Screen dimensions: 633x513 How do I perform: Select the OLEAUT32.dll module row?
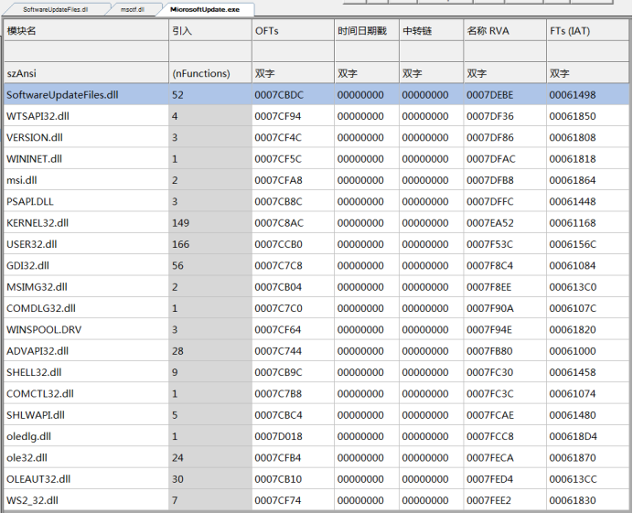tap(316, 479)
